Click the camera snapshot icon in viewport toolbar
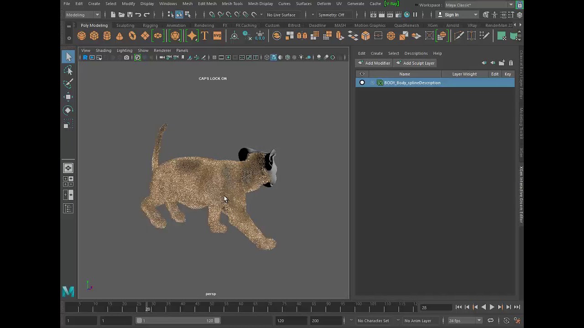 pos(126,57)
